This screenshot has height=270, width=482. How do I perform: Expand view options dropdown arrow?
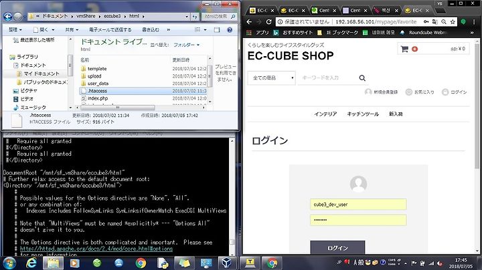(x=205, y=30)
